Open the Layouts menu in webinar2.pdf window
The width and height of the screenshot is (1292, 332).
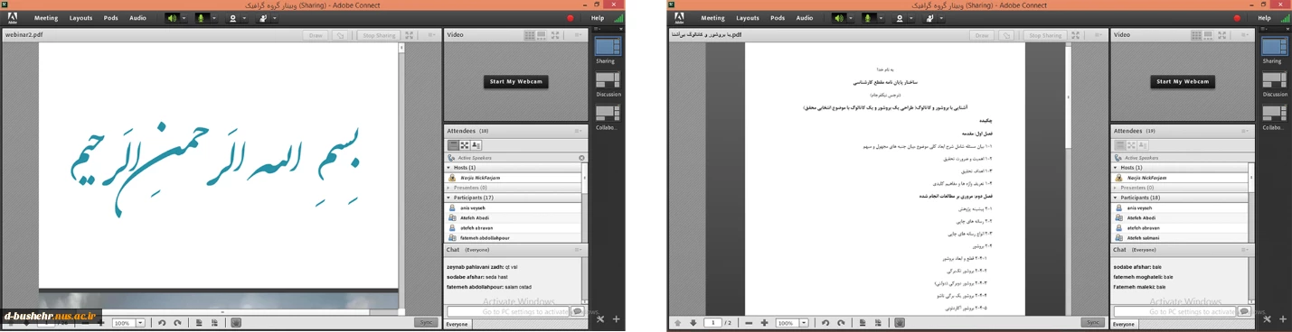pos(80,18)
